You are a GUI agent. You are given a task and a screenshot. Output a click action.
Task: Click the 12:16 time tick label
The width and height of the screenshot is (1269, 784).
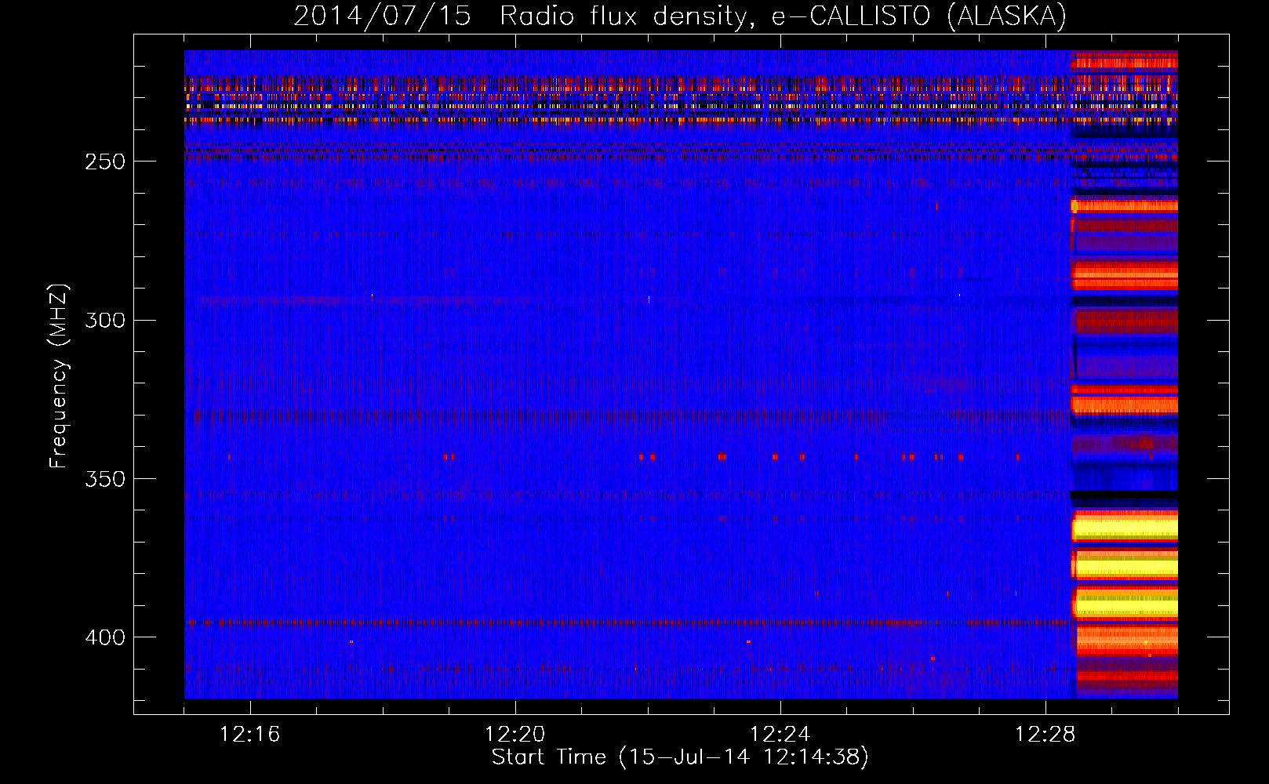(250, 734)
